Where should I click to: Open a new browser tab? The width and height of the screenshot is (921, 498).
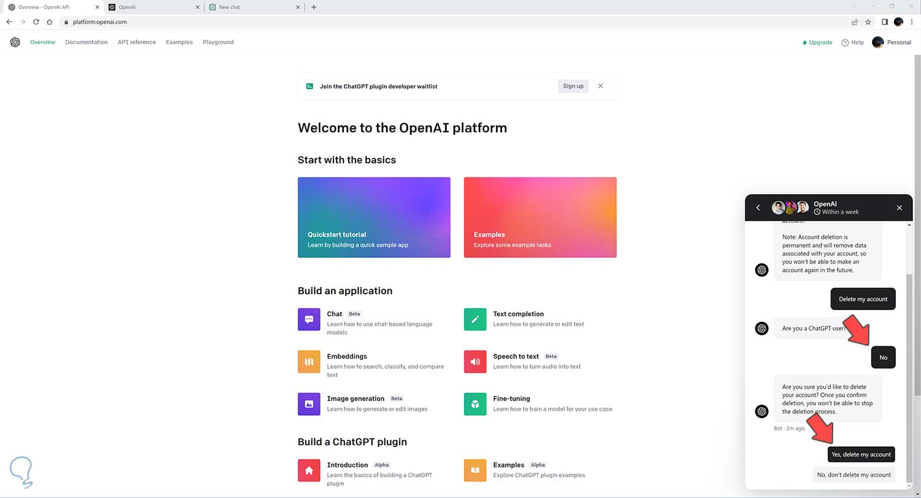coord(314,7)
